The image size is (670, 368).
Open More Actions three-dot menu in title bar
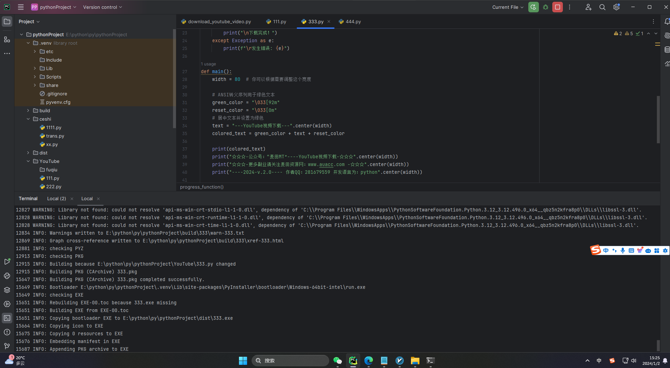(x=570, y=7)
